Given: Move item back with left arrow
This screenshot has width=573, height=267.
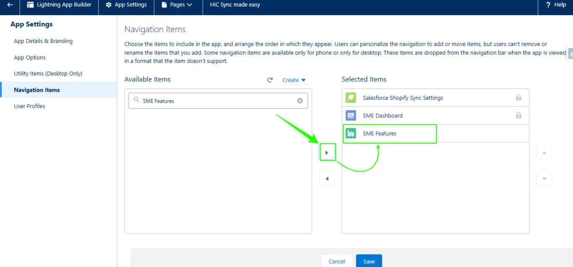Looking at the screenshot, I should click(x=327, y=179).
